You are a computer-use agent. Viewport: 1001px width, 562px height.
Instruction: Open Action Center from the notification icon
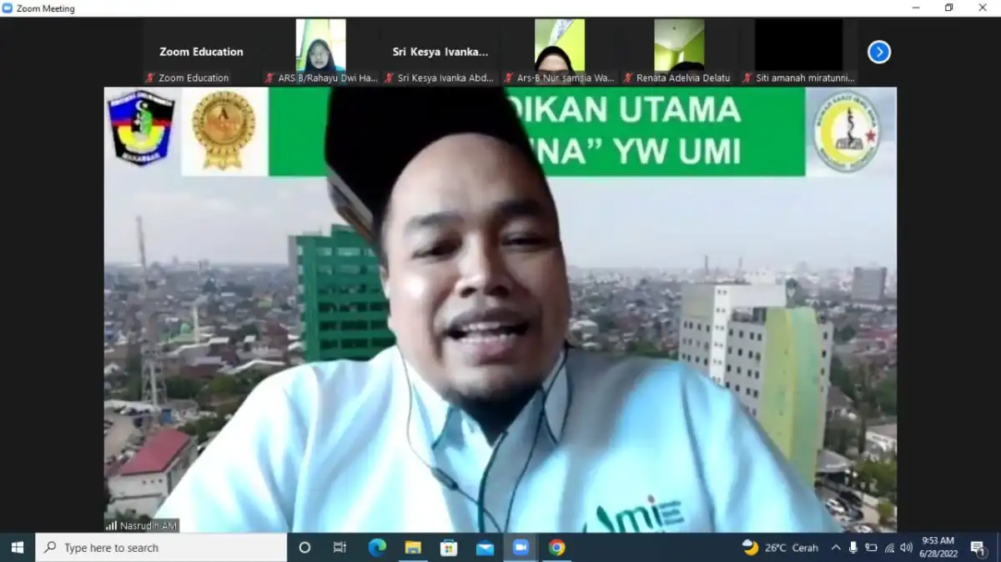pyautogui.click(x=979, y=548)
